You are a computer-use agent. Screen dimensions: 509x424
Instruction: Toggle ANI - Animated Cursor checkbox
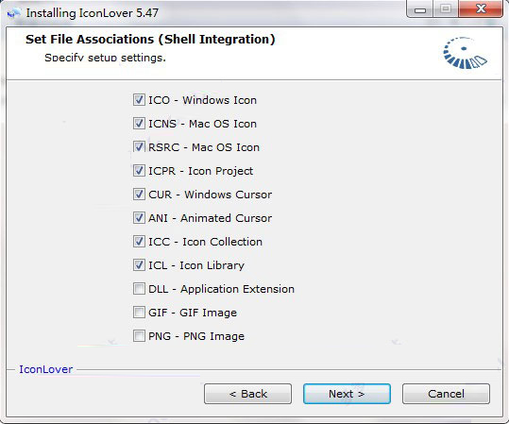click(139, 218)
